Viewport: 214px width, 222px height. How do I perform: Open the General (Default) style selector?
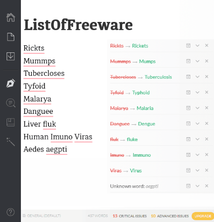click(42, 216)
